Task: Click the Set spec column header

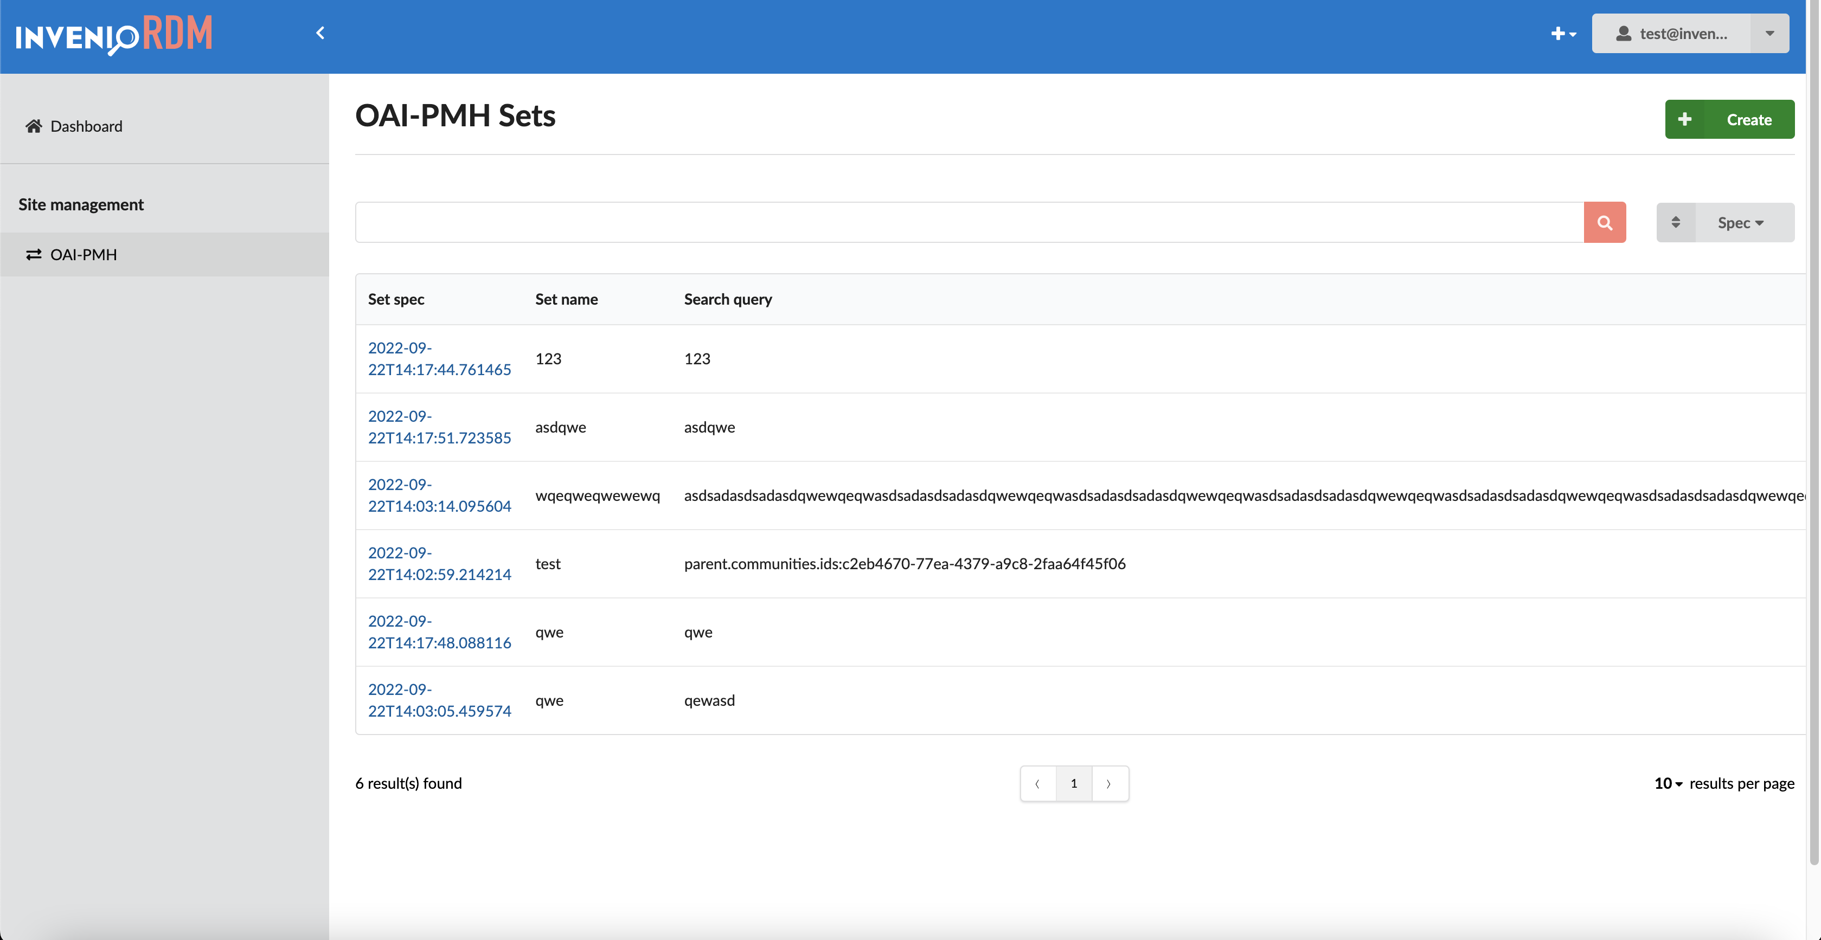Action: point(395,299)
